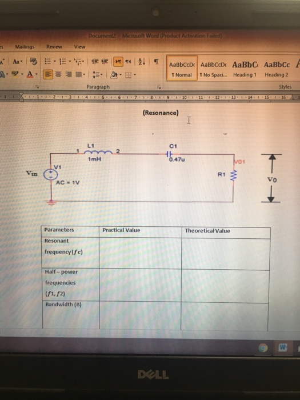Click the Clear Formatting icon
300x400 pixels.
pyautogui.click(x=34, y=62)
